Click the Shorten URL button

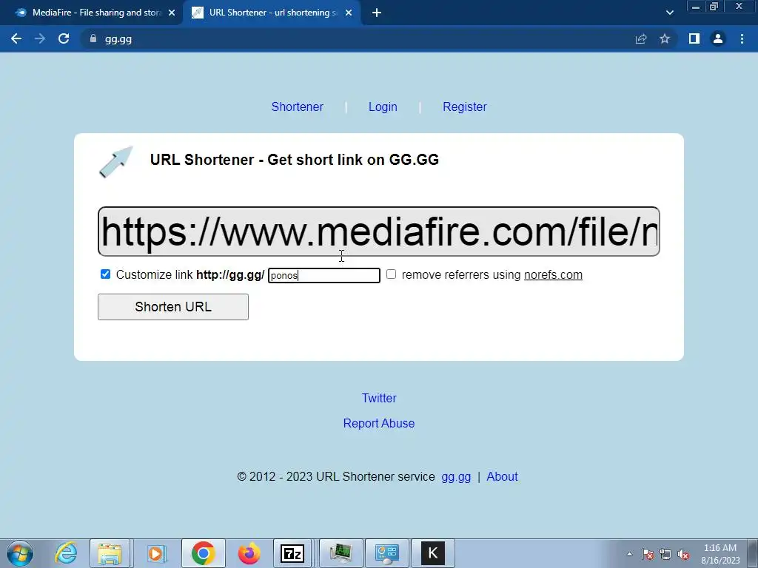173,307
